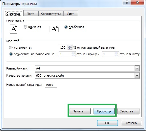Select the альбомная orientation radio button
Screen dimensions: 146x131
(66, 27)
